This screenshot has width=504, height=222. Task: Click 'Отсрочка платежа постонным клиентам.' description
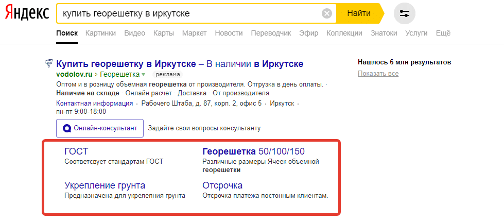(x=265, y=196)
